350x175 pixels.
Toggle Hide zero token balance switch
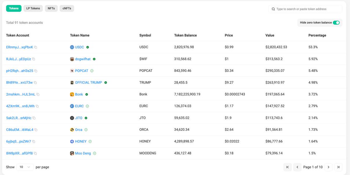coord(336,23)
